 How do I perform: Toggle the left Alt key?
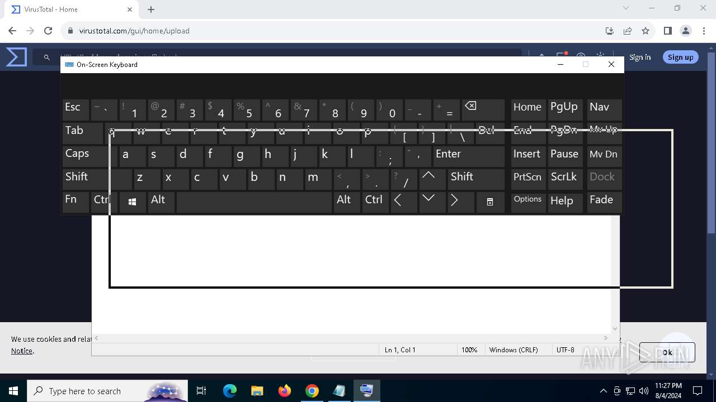pyautogui.click(x=161, y=202)
